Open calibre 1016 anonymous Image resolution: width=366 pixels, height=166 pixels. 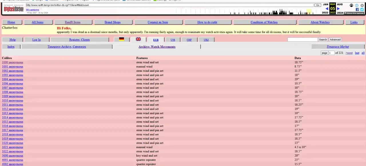point(13,126)
